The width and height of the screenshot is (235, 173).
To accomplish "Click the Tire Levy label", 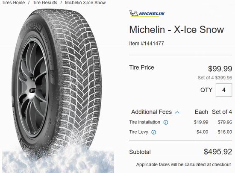I will pyautogui.click(x=138, y=132).
